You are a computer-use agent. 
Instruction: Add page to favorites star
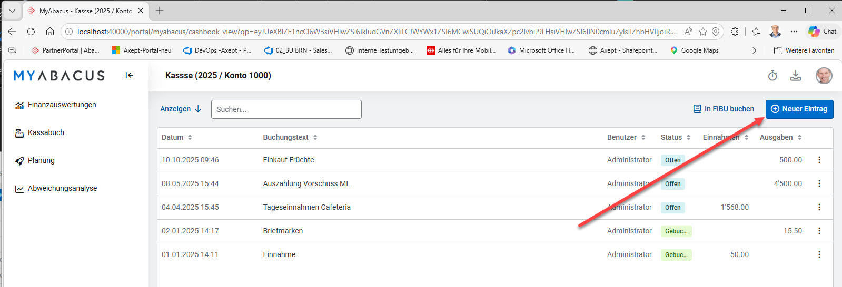(702, 32)
